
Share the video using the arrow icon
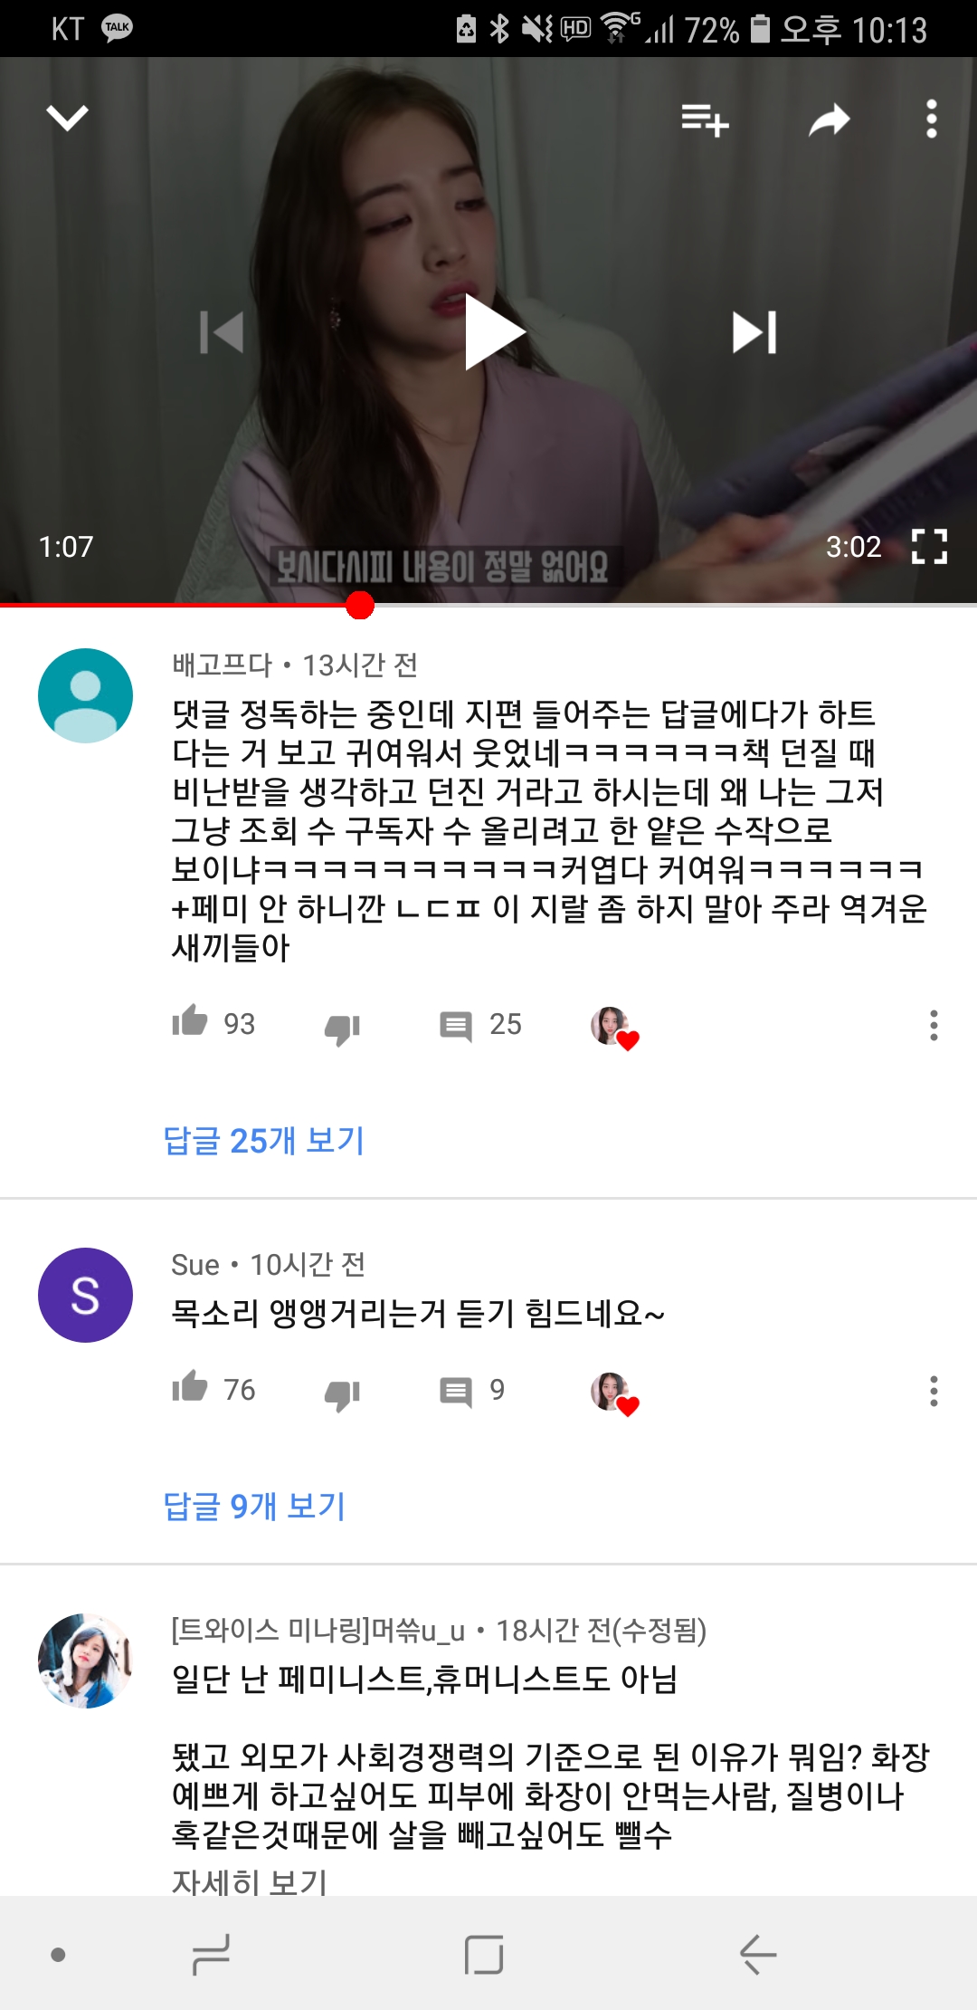tap(830, 120)
